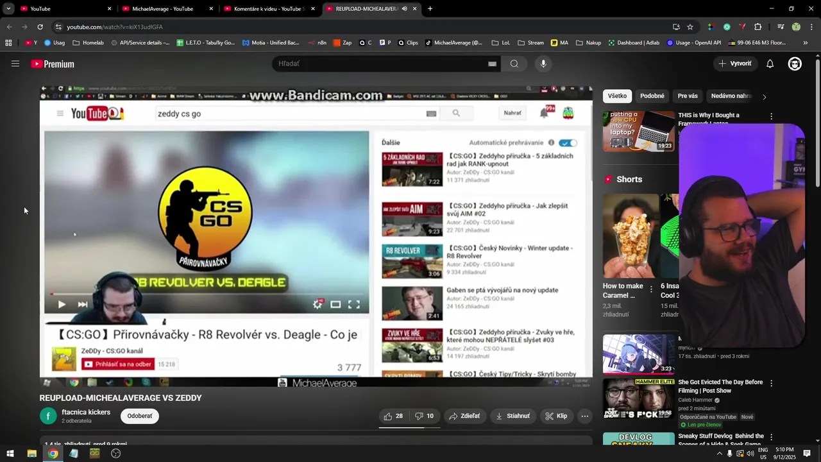Open Caleb Hammer channel link

(696, 400)
